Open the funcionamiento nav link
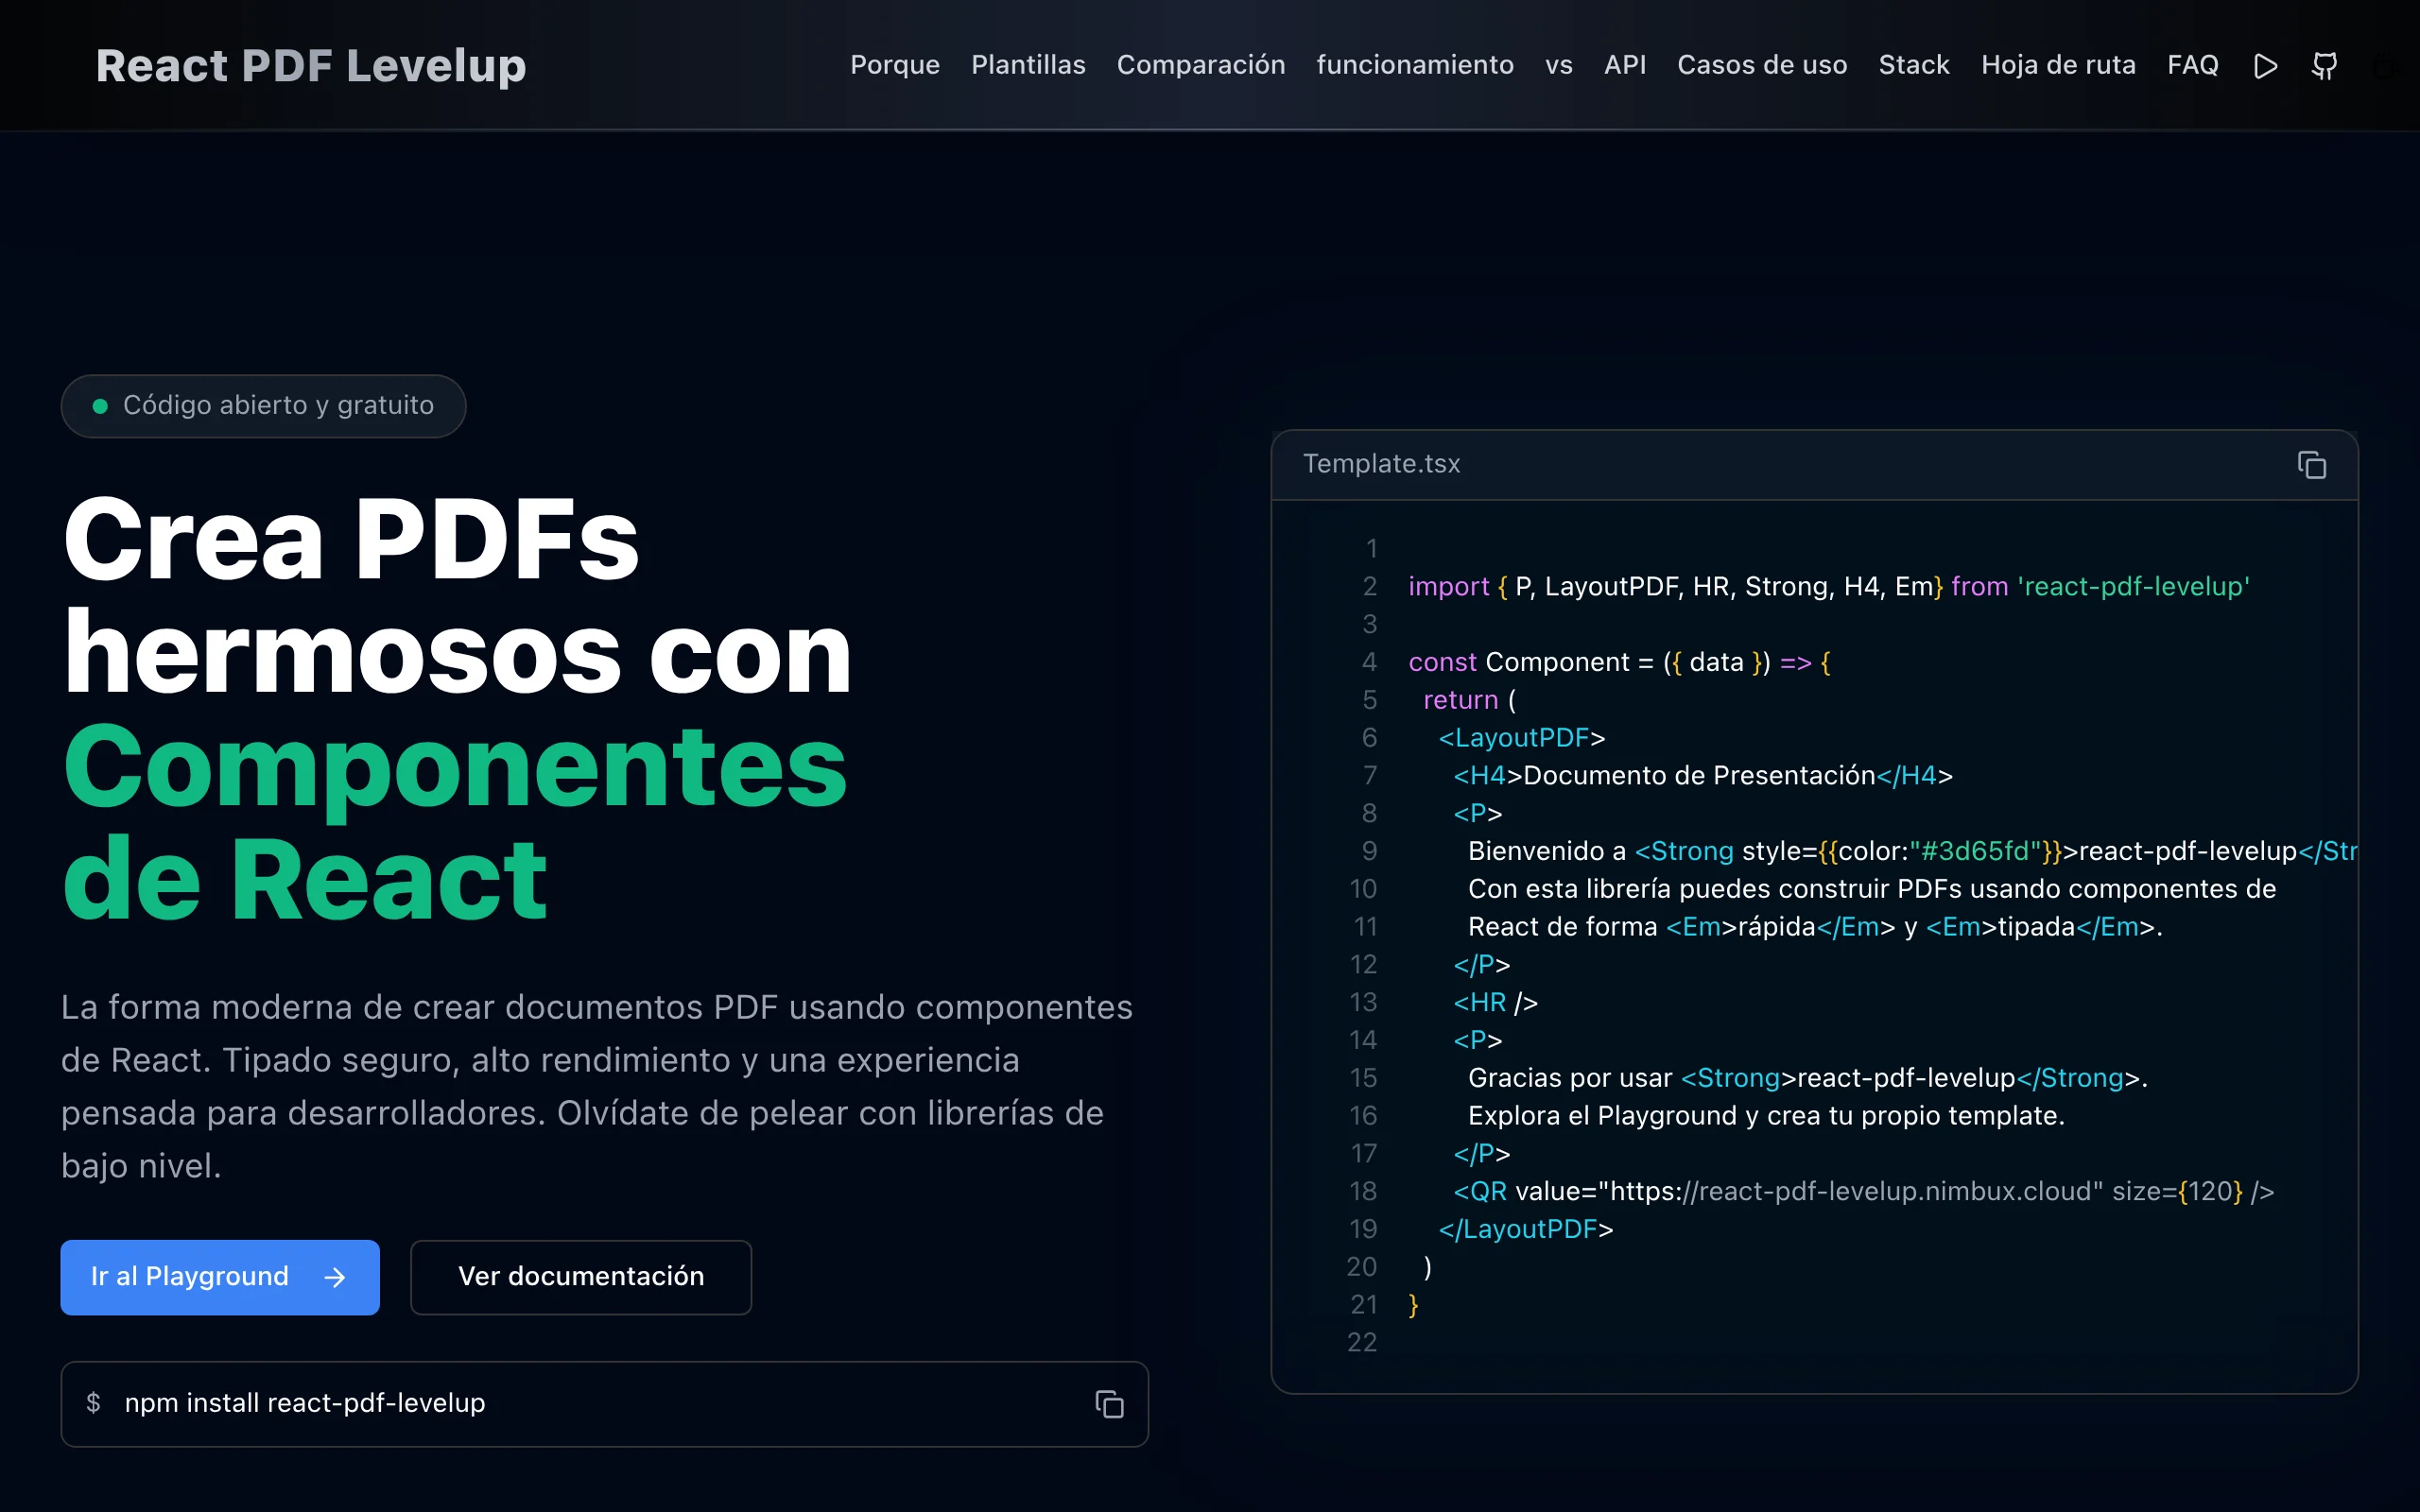The height and width of the screenshot is (1512, 2420). [1414, 65]
